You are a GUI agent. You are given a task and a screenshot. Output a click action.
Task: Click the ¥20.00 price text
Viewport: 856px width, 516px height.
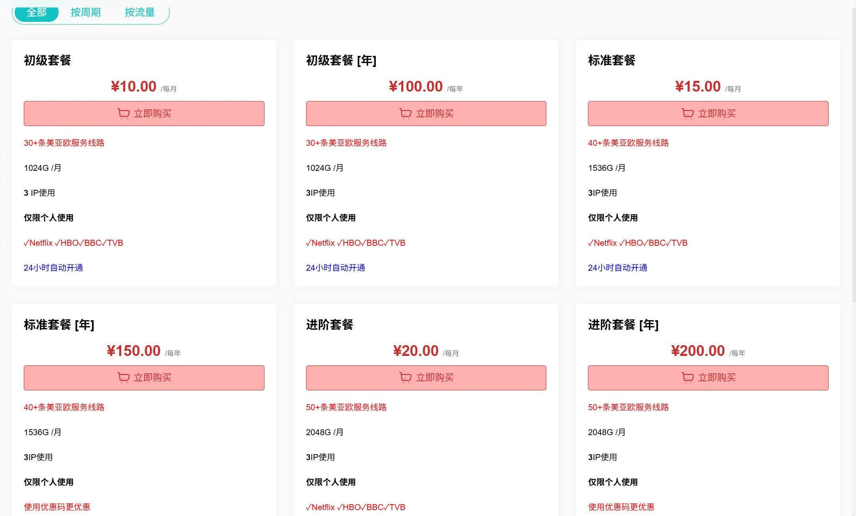[x=416, y=351]
